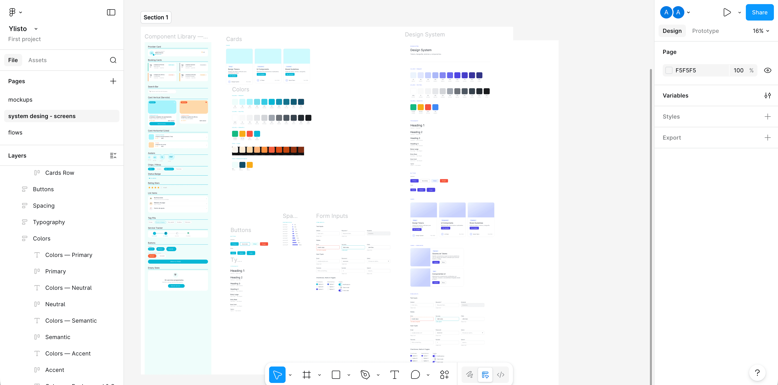
Task: Open the Actions menu from the toolbar
Action: (444, 374)
